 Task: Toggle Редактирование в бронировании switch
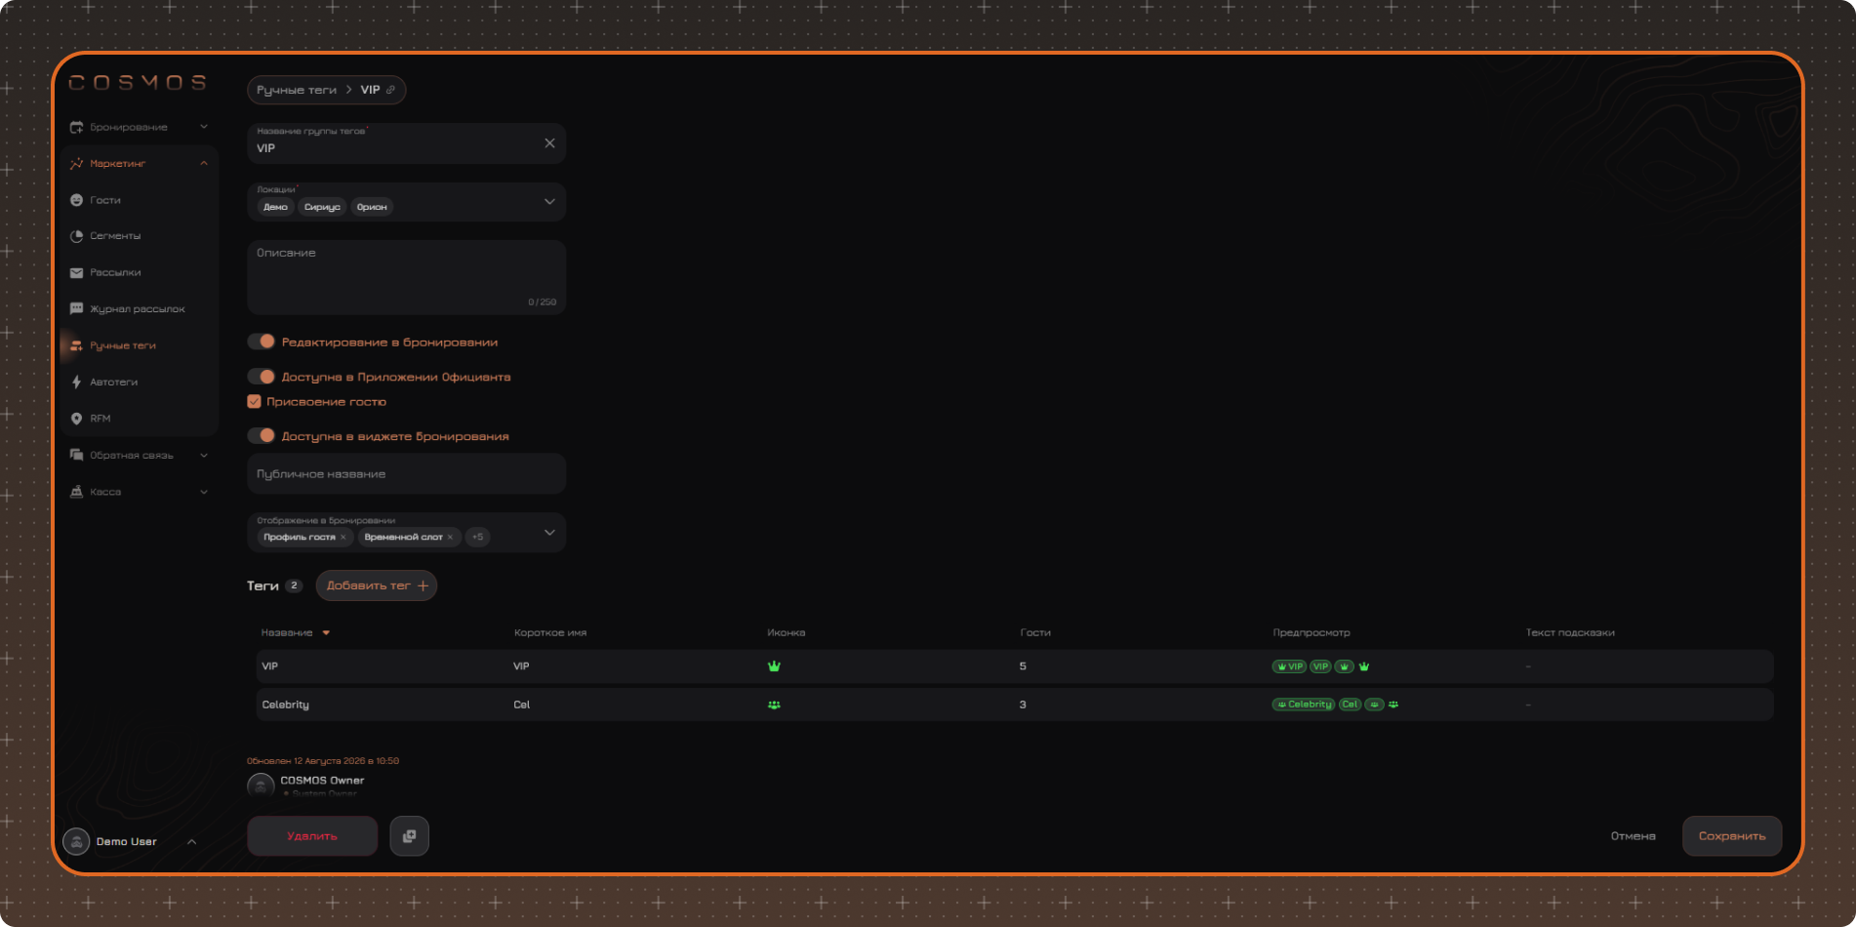pos(262,342)
